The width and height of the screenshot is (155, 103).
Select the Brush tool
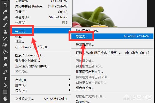[5, 25]
